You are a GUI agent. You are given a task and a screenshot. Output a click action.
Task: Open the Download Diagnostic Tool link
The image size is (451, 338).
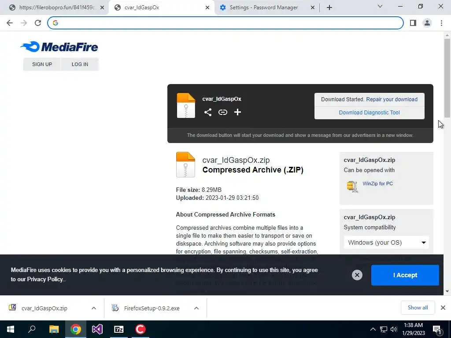(x=370, y=113)
